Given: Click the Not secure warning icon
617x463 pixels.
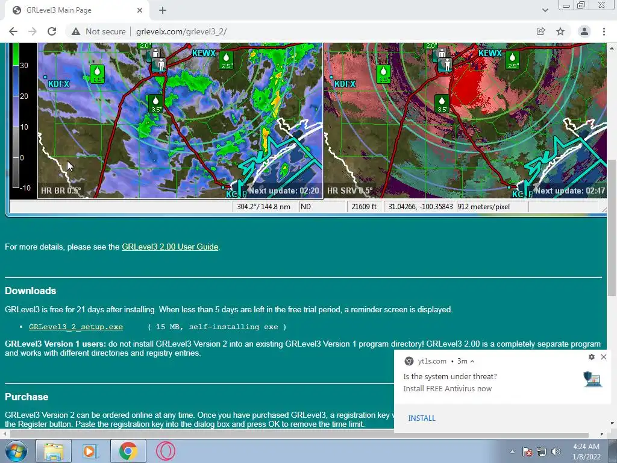Looking at the screenshot, I should click(x=76, y=31).
